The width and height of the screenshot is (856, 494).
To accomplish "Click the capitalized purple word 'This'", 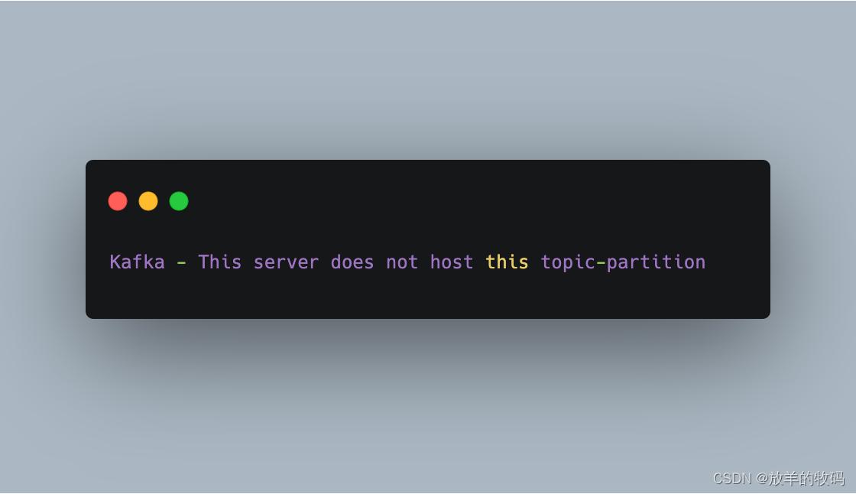I will [x=219, y=262].
